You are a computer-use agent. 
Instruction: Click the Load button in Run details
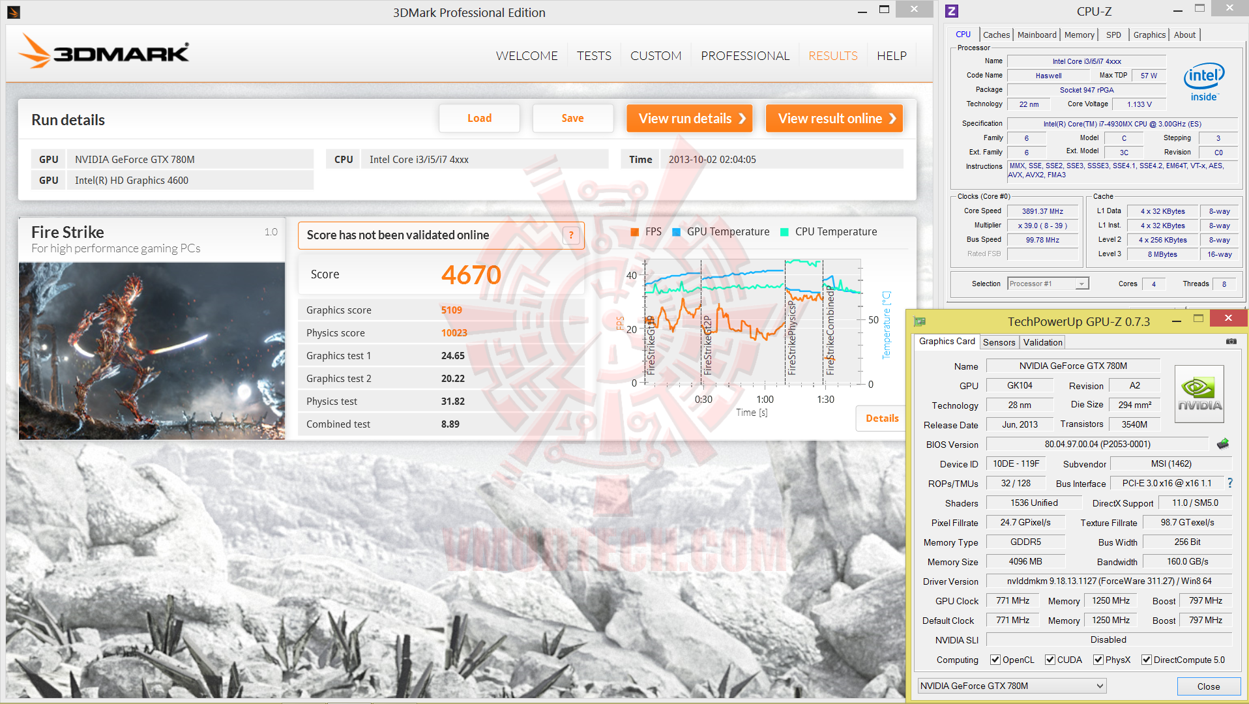pos(479,118)
